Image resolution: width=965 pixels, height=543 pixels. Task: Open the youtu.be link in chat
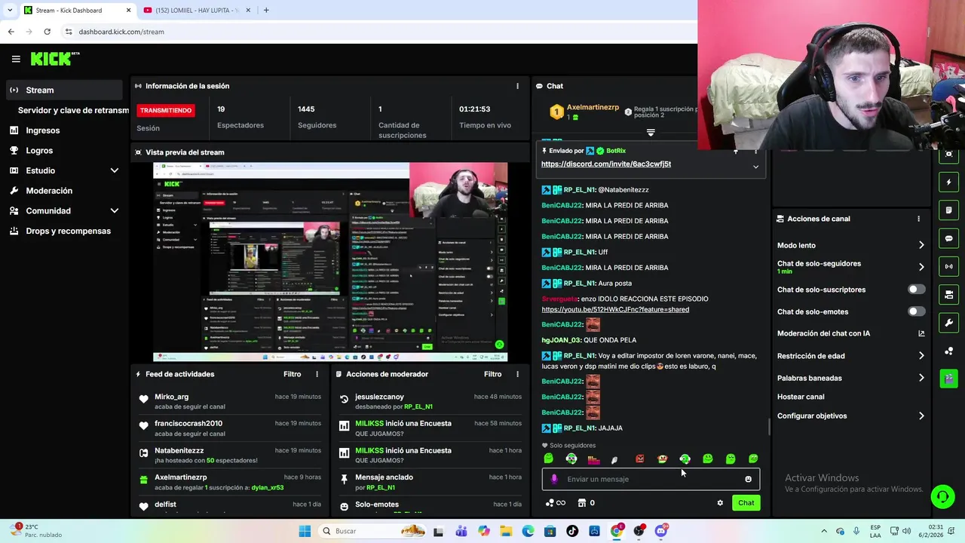pyautogui.click(x=615, y=309)
